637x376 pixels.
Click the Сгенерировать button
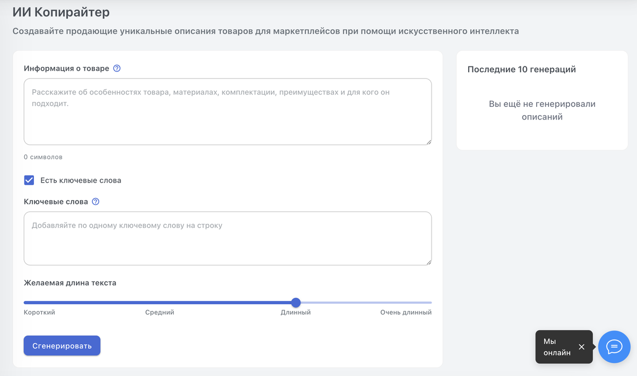(62, 346)
